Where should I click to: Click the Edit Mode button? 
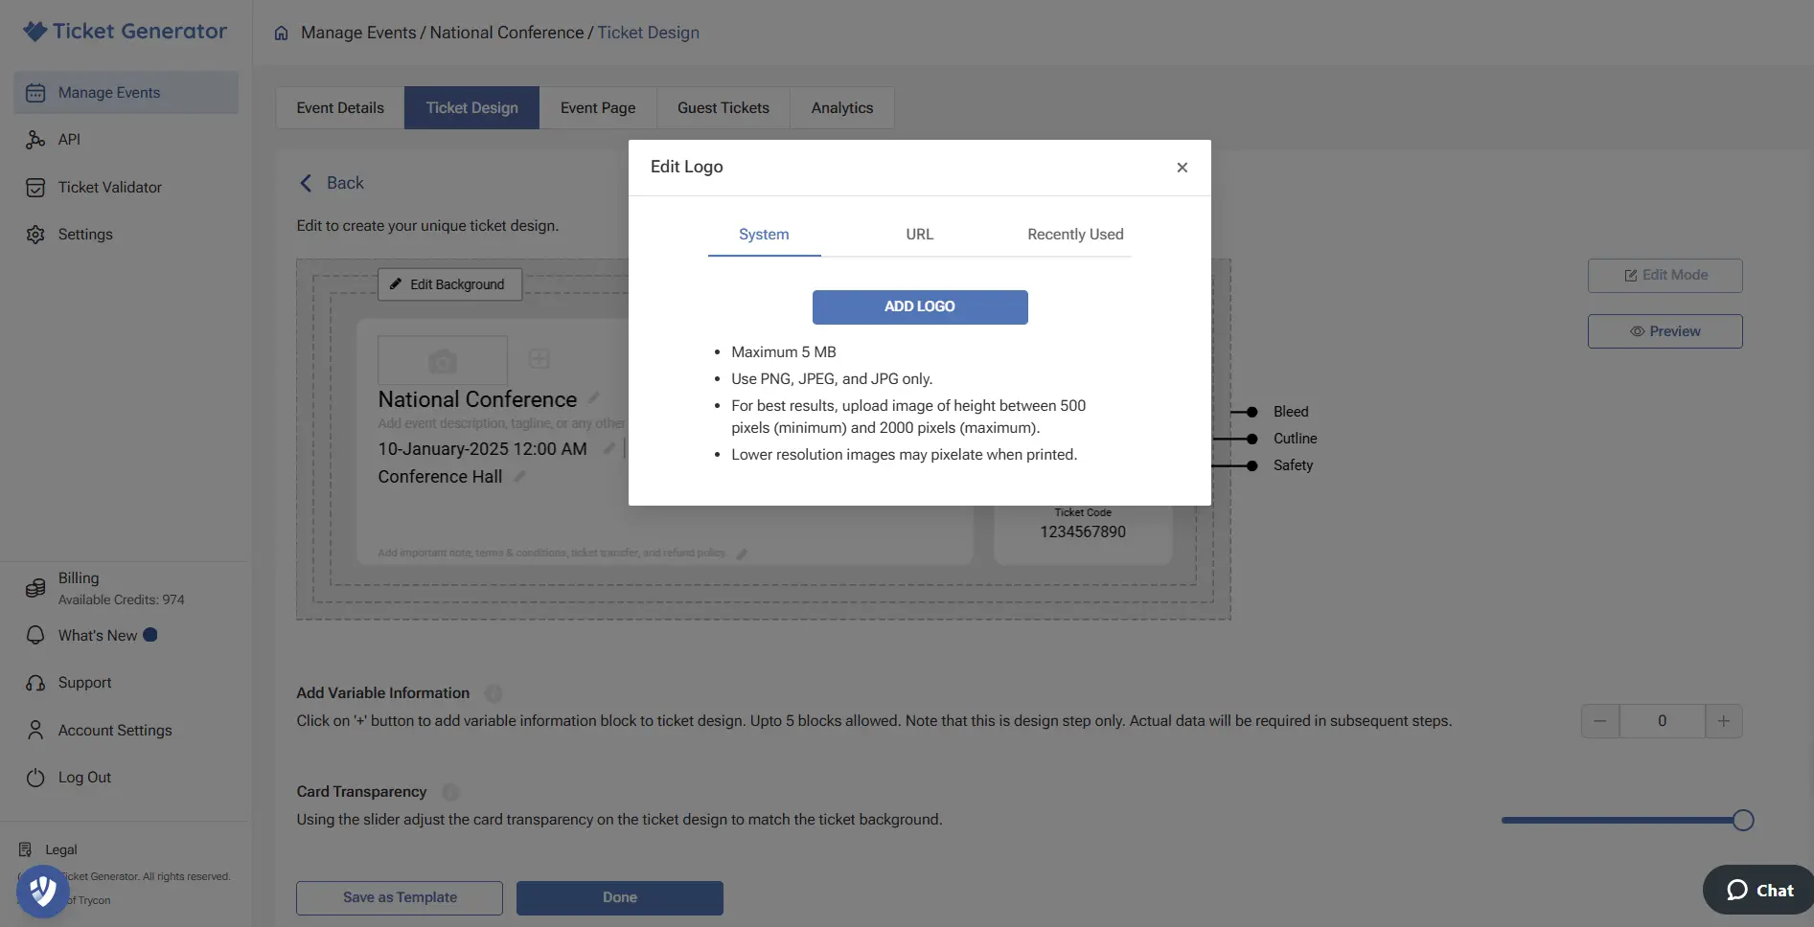pos(1665,276)
